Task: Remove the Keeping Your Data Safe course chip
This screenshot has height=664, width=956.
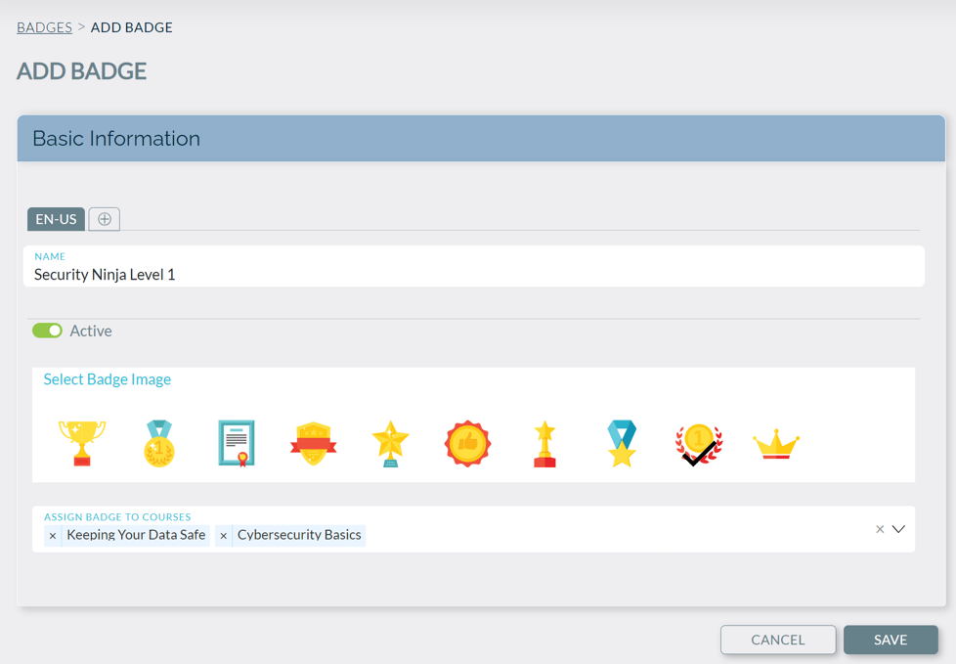Action: [54, 535]
